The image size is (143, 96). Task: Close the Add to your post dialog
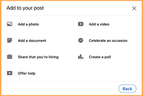click(x=134, y=8)
